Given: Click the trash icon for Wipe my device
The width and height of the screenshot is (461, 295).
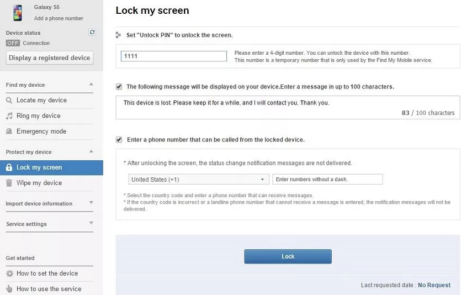Looking at the screenshot, I should pyautogui.click(x=9, y=183).
